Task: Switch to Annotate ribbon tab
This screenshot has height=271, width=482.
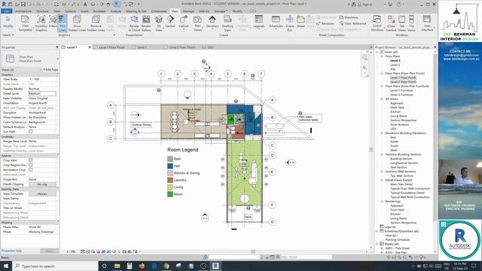Action: 99,11
